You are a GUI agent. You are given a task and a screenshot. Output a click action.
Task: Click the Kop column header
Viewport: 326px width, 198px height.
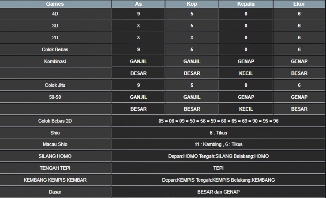pos(192,4)
